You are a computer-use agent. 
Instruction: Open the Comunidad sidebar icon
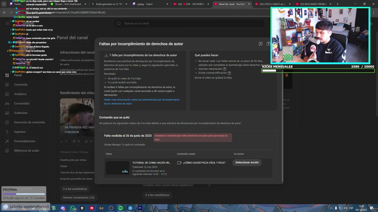click(7, 103)
